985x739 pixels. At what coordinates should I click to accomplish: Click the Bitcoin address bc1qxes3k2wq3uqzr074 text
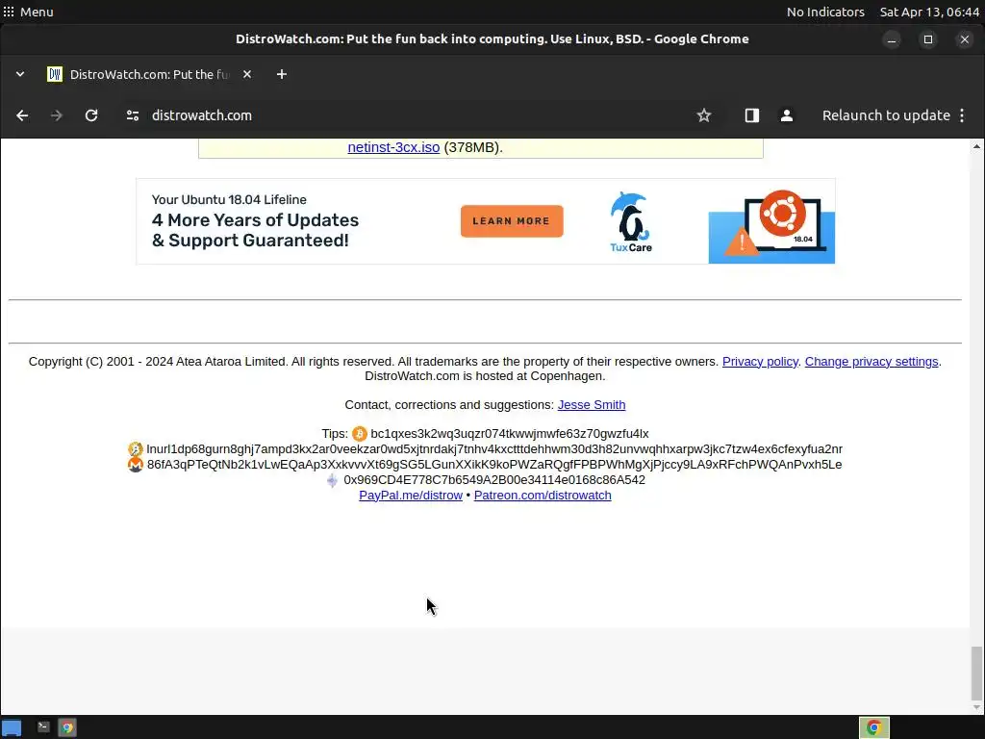[x=510, y=434]
